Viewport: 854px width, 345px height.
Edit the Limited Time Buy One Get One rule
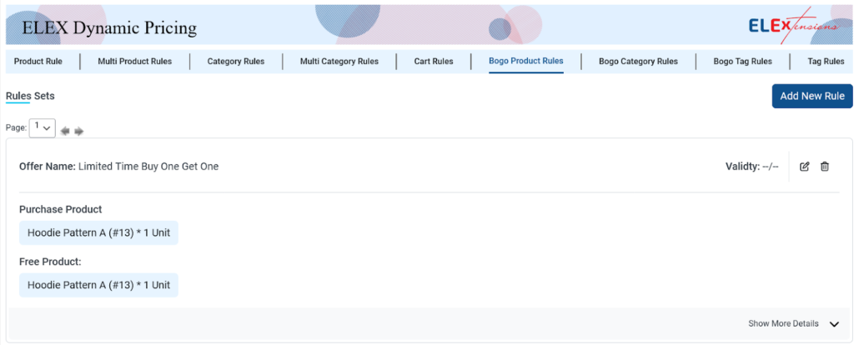[805, 167]
